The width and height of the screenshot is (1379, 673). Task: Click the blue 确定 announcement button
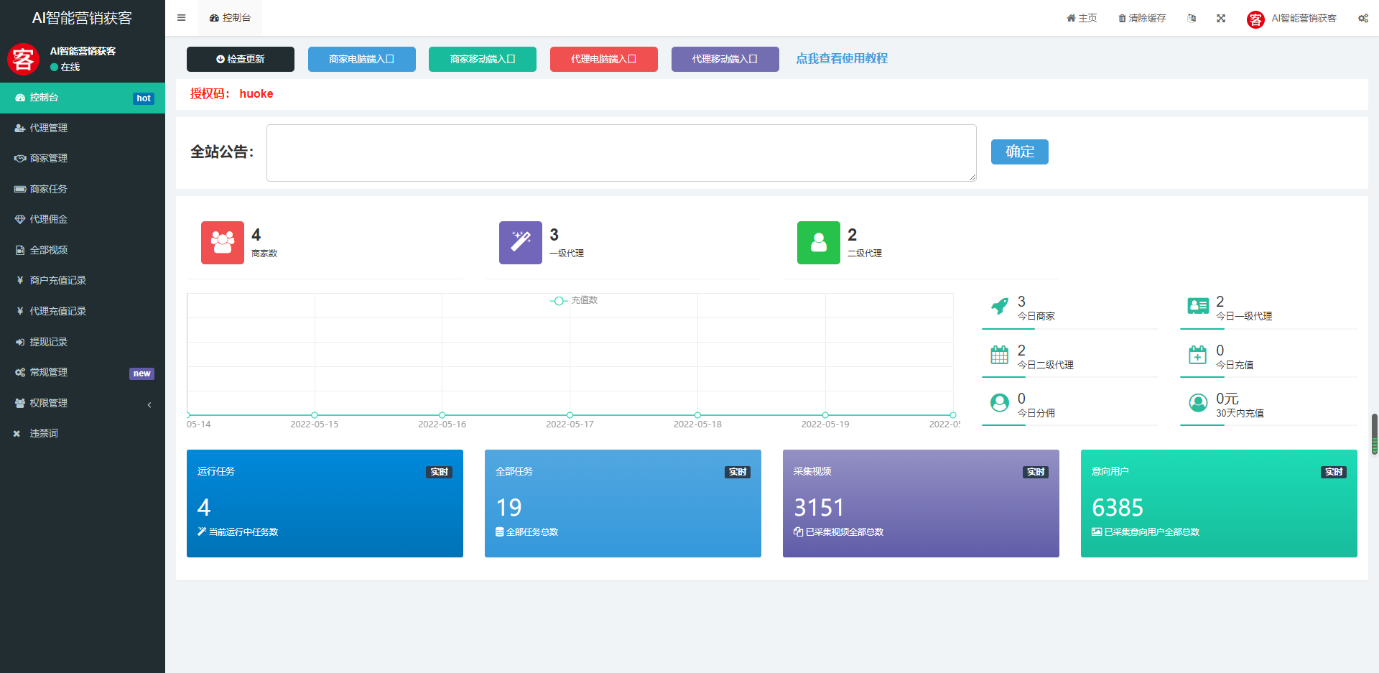(1019, 152)
